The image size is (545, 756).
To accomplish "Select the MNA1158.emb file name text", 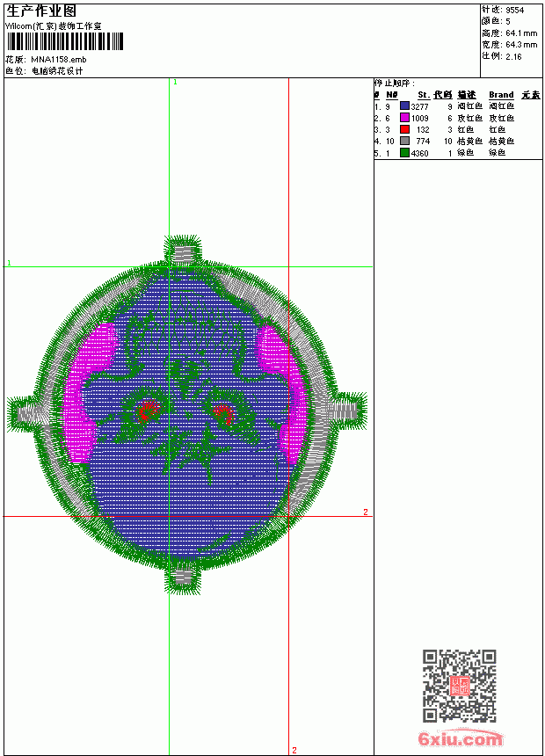I will click(59, 60).
